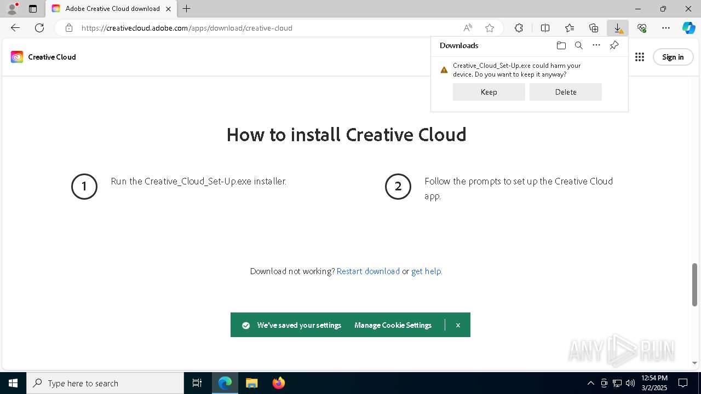Open Task View on the taskbar
Image resolution: width=701 pixels, height=394 pixels.
tap(197, 383)
